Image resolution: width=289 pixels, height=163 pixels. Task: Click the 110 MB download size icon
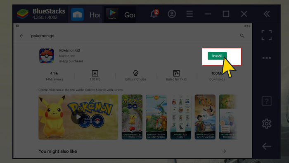95,73
